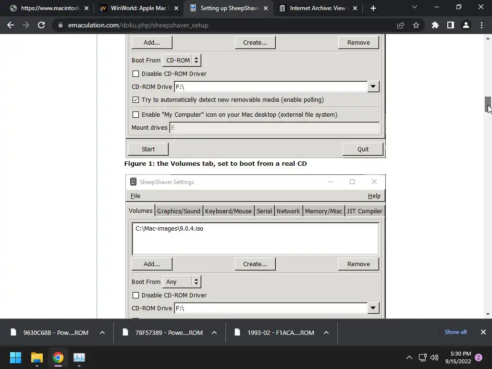The height and width of the screenshot is (369, 492).
Task: Uncheck automatic removable media polling
Action: pyautogui.click(x=135, y=100)
